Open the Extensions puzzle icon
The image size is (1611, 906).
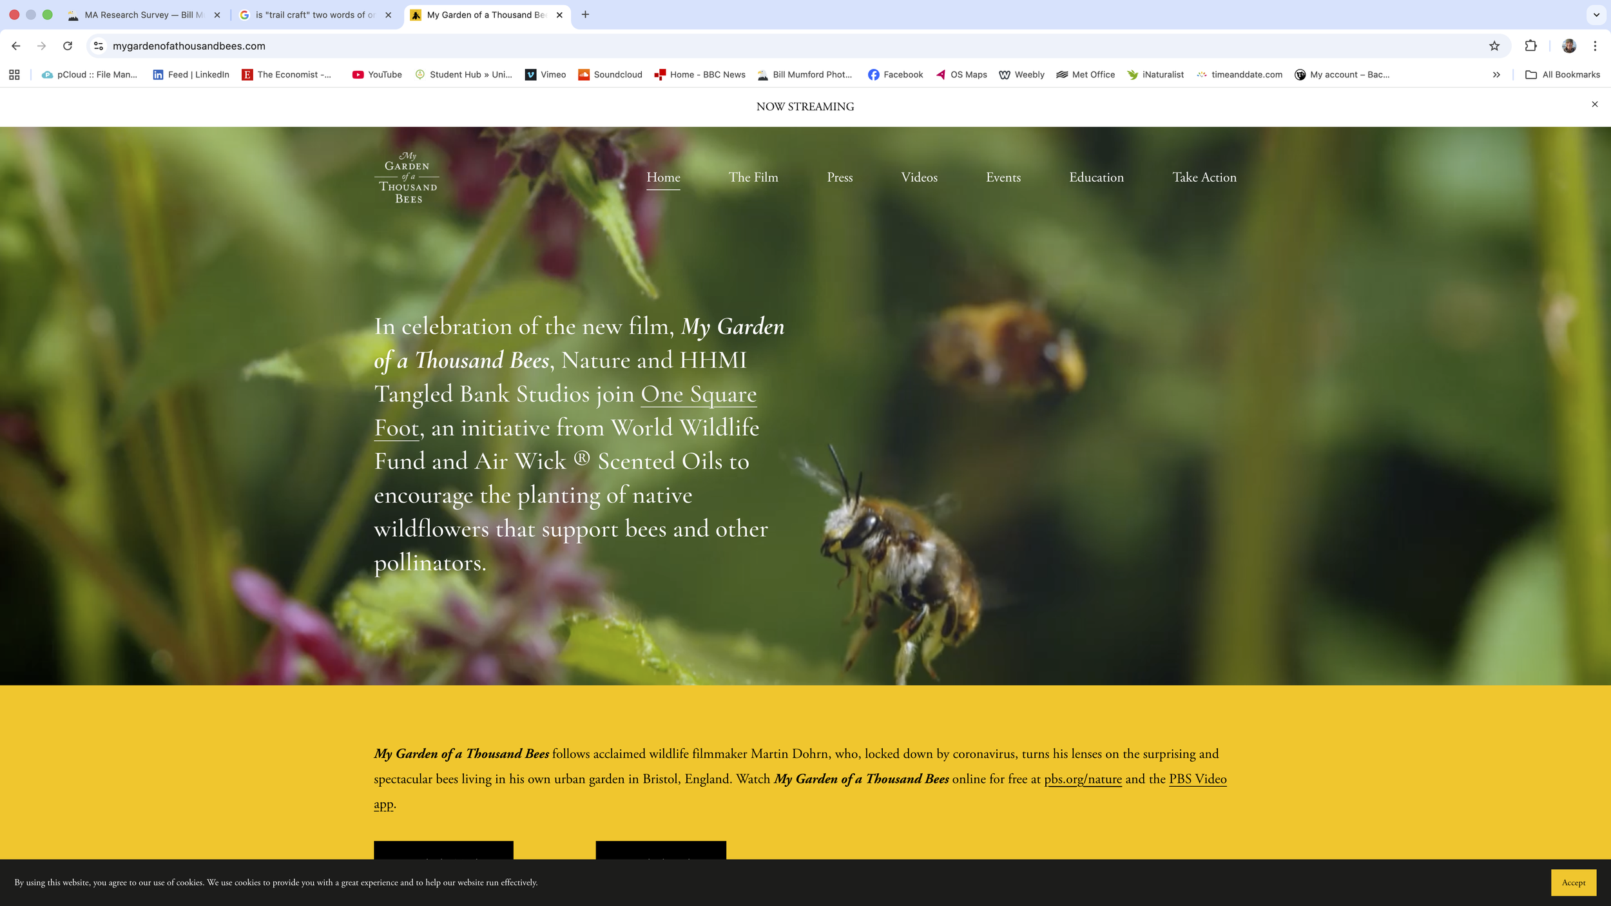(x=1530, y=46)
